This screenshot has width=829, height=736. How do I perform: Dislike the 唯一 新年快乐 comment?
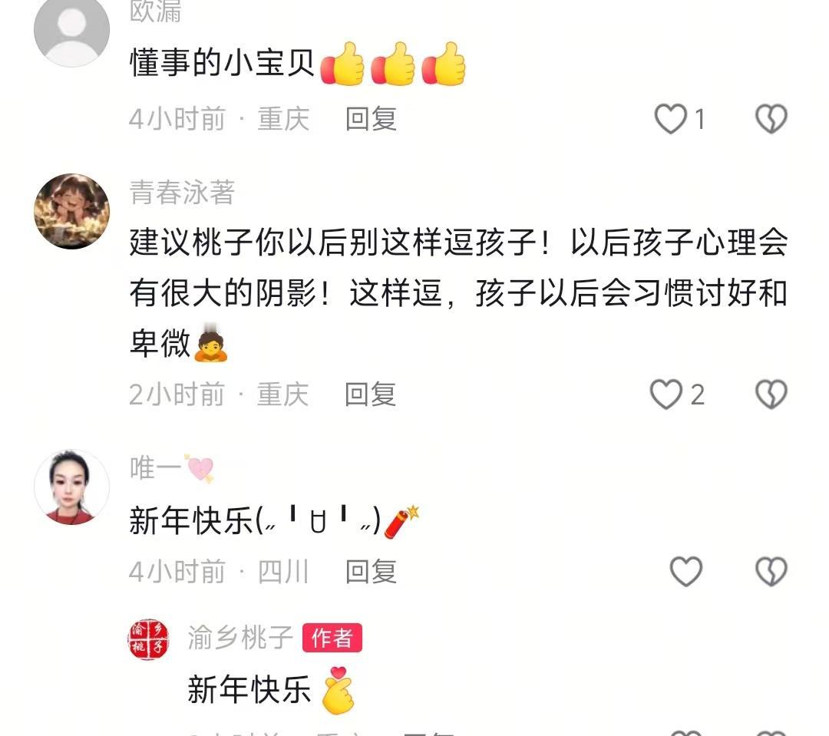[771, 572]
